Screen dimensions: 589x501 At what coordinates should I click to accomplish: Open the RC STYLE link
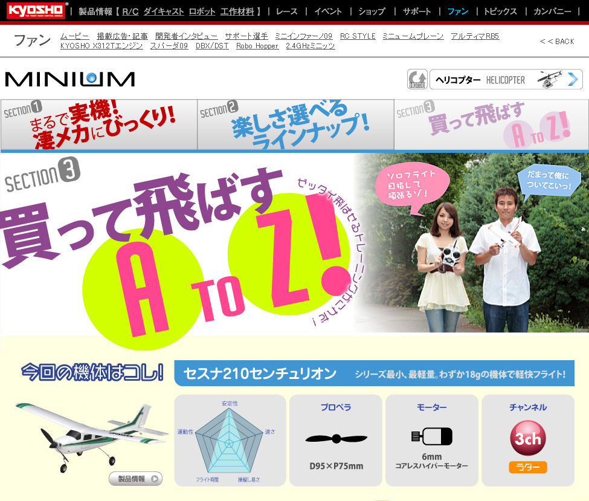point(358,36)
